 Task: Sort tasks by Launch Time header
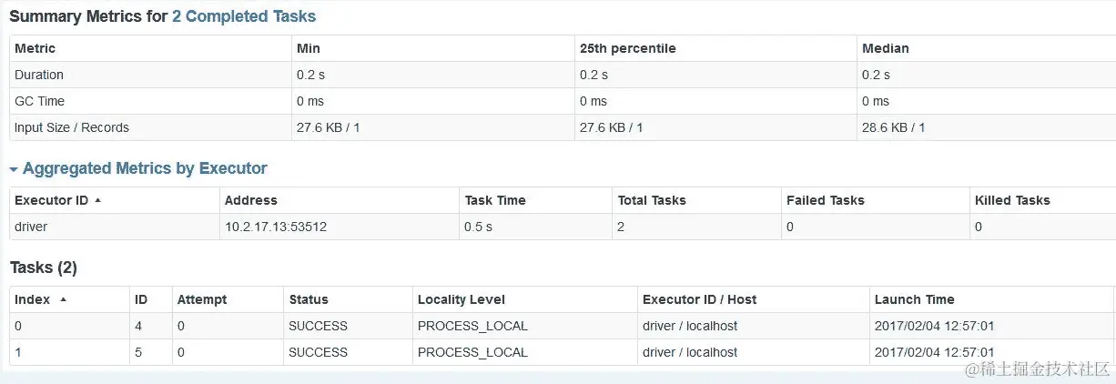(915, 299)
